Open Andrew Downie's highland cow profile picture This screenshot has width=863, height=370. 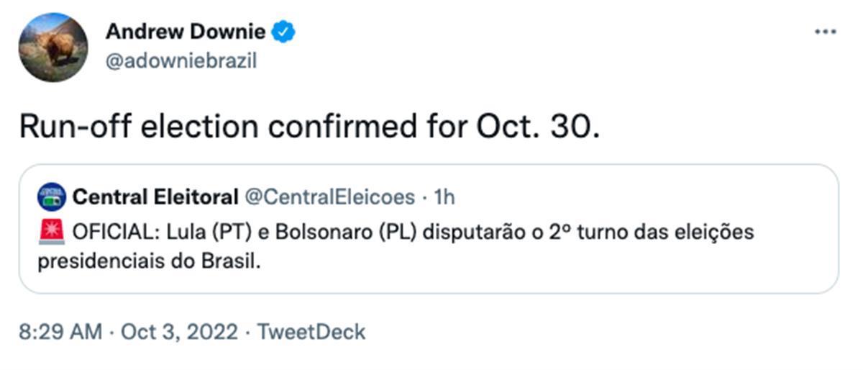click(53, 48)
